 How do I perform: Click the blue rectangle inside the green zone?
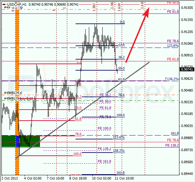[x=17, y=141]
